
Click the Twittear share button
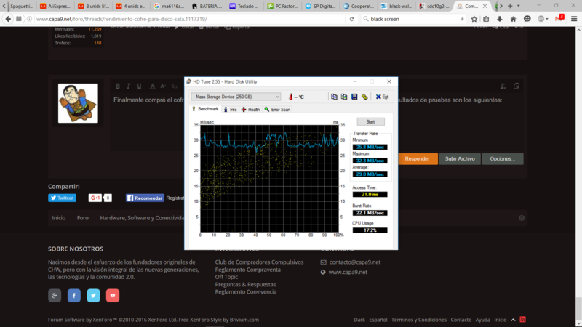tap(62, 198)
